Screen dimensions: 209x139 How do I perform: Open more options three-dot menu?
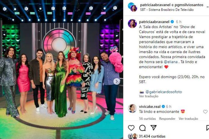pyautogui.click(x=208, y=7)
